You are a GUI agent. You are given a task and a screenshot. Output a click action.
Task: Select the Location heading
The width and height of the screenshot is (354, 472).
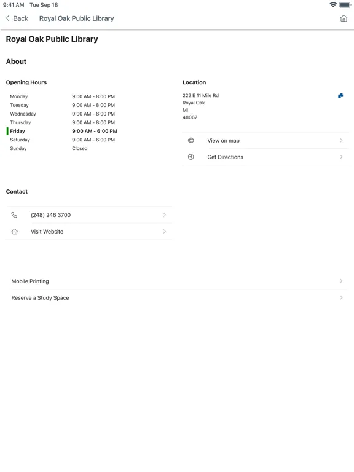(x=194, y=82)
